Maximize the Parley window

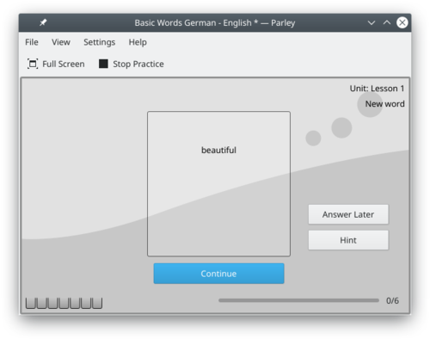387,22
